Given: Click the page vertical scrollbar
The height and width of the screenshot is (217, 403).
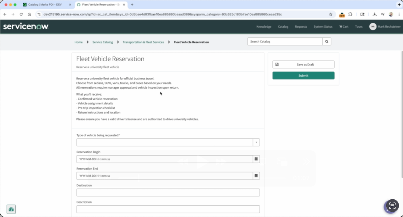Looking at the screenshot, I should (x=401, y=113).
